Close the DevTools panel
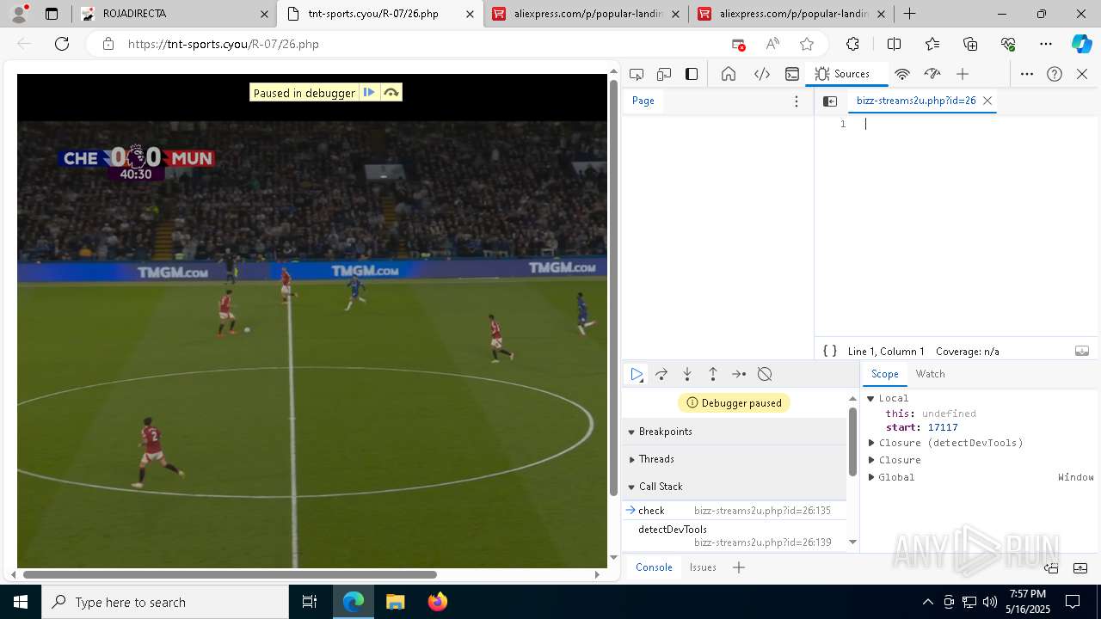Viewport: 1101px width, 619px height. [x=1082, y=74]
